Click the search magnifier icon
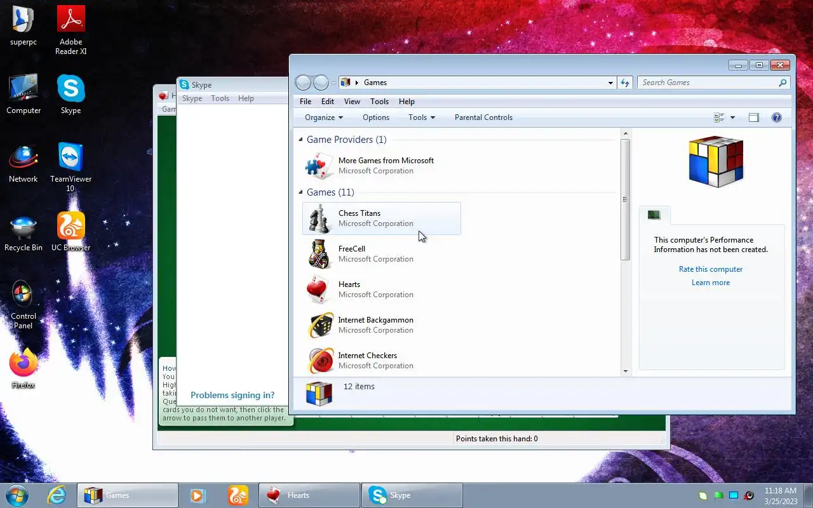 coord(783,83)
